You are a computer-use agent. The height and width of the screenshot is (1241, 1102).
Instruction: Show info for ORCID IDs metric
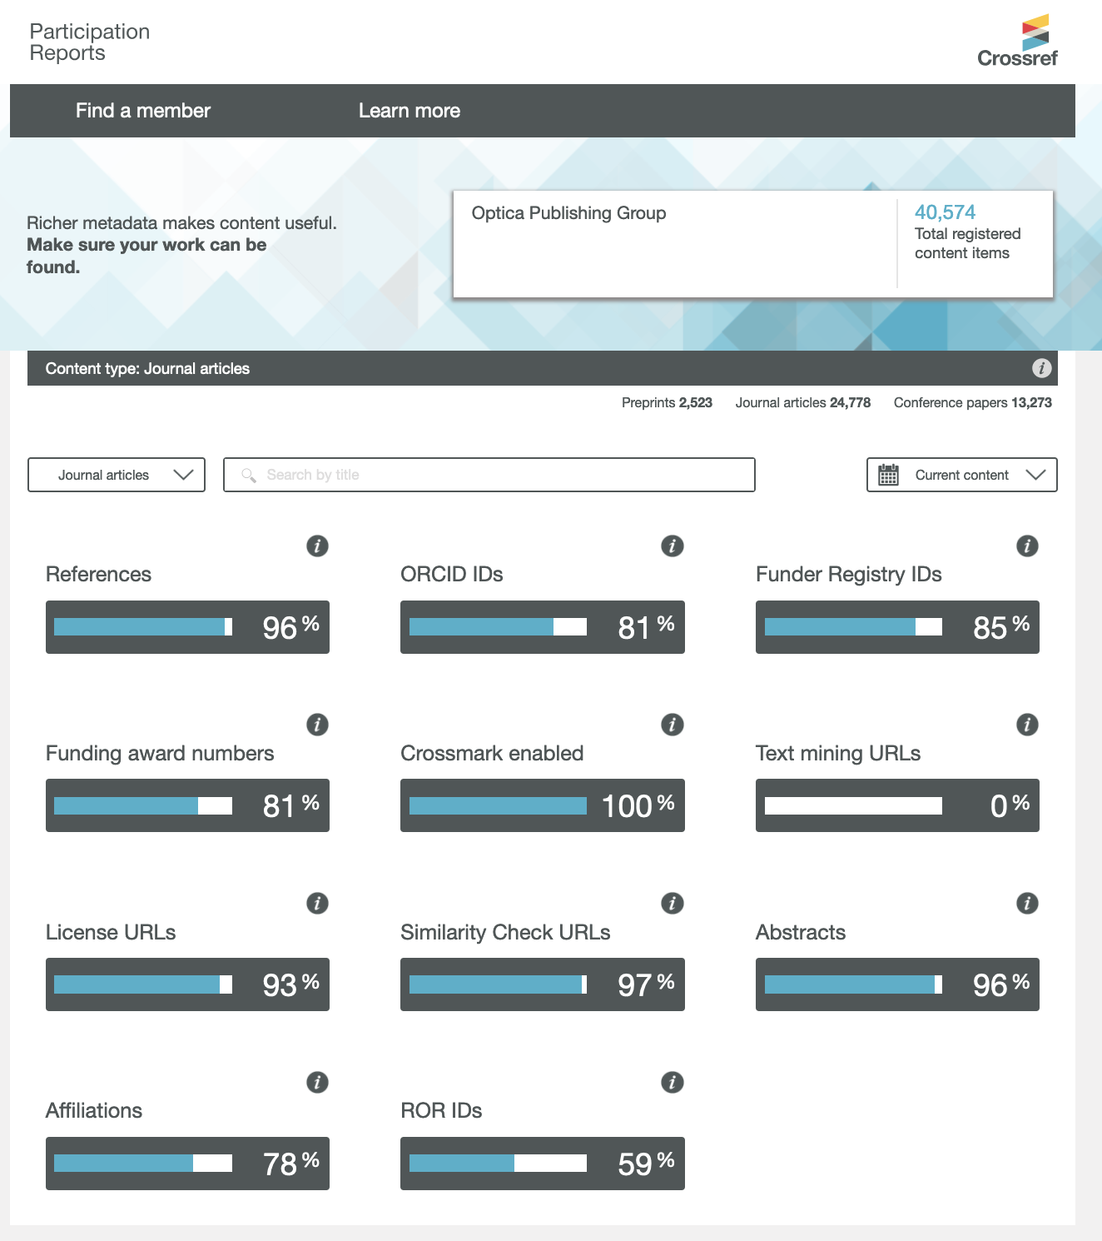[673, 546]
